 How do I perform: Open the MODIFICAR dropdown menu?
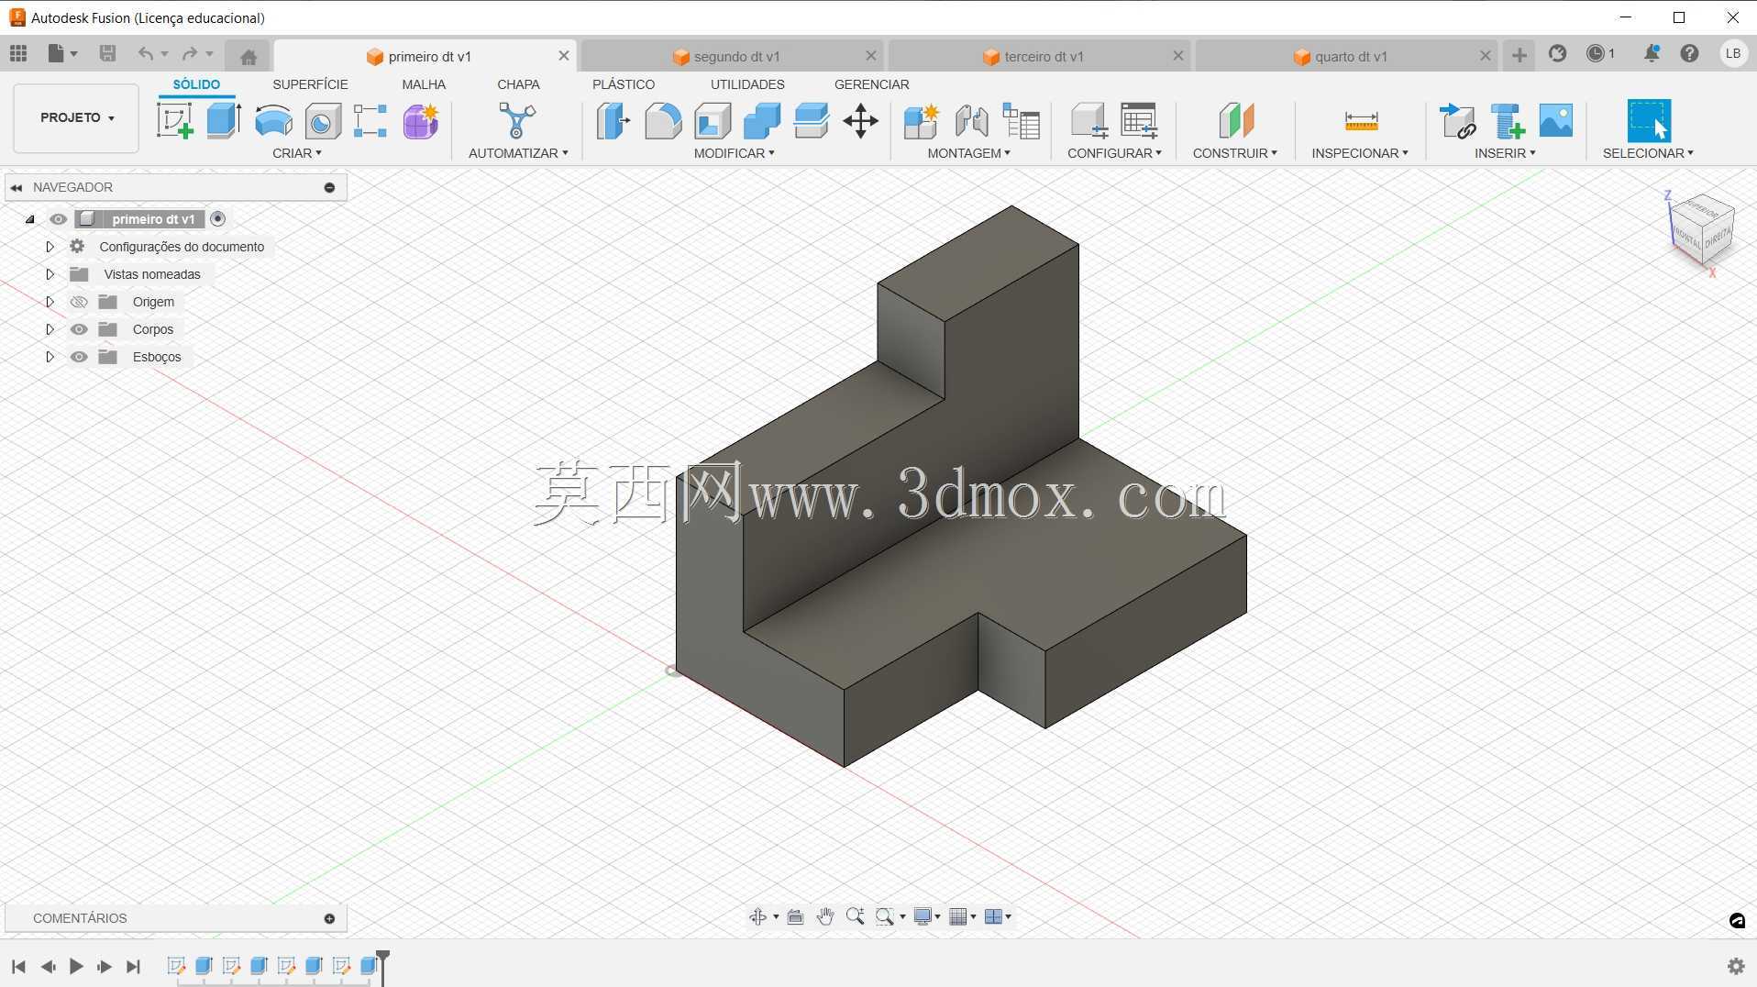coord(734,153)
